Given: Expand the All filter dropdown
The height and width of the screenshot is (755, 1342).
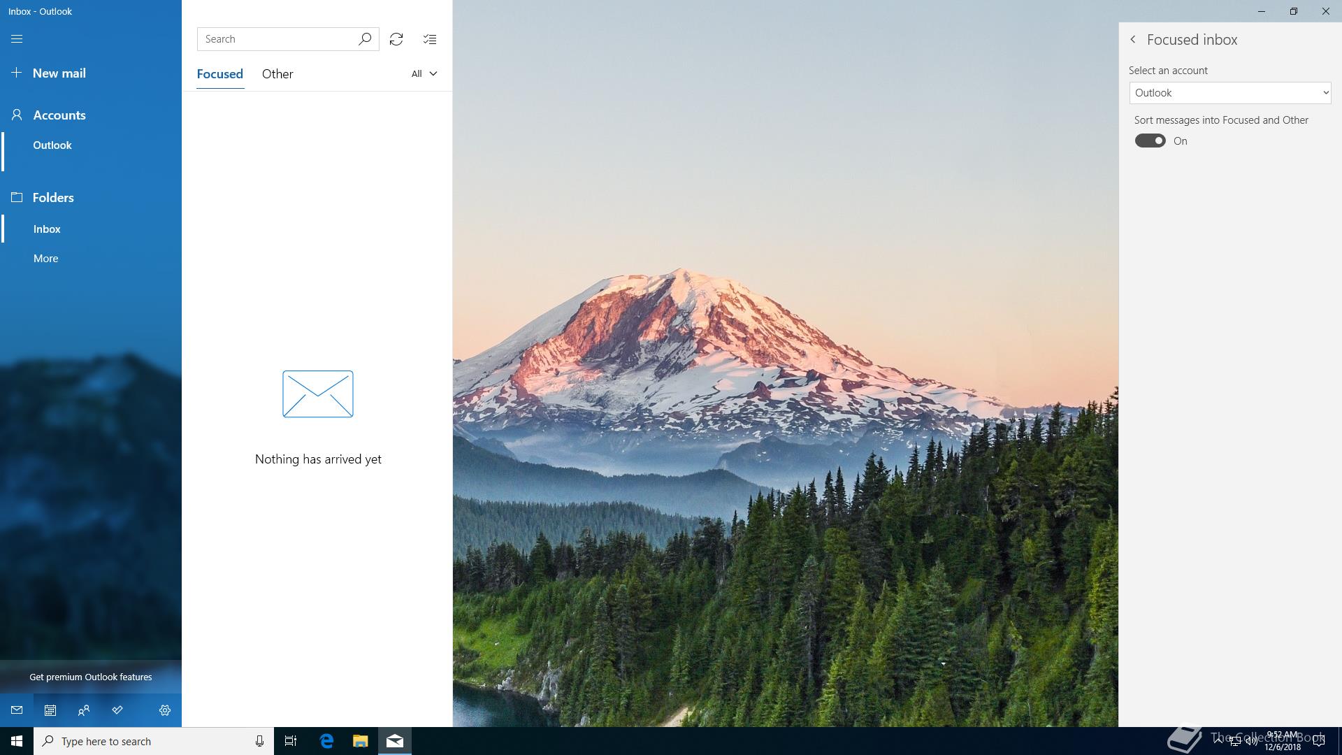Looking at the screenshot, I should tap(424, 74).
